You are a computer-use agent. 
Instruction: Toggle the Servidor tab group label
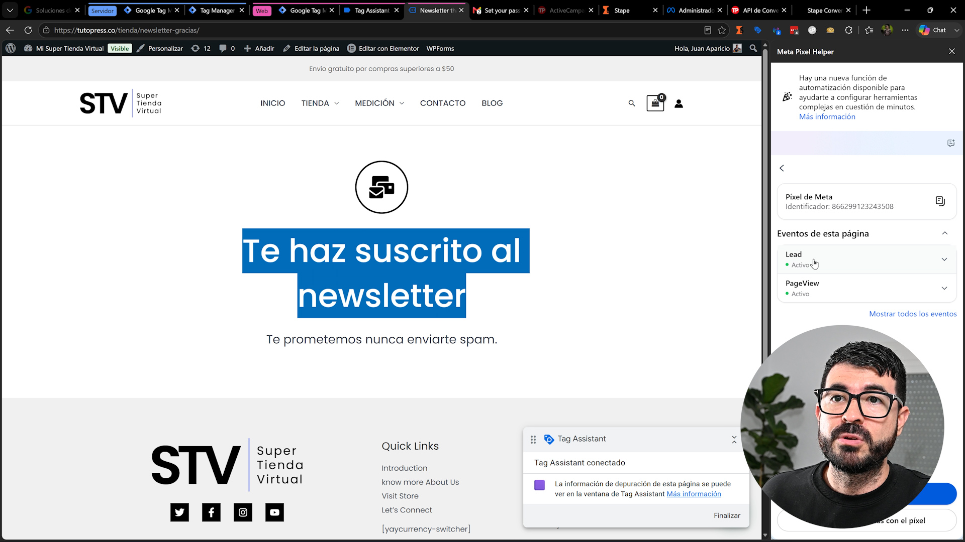tap(102, 11)
